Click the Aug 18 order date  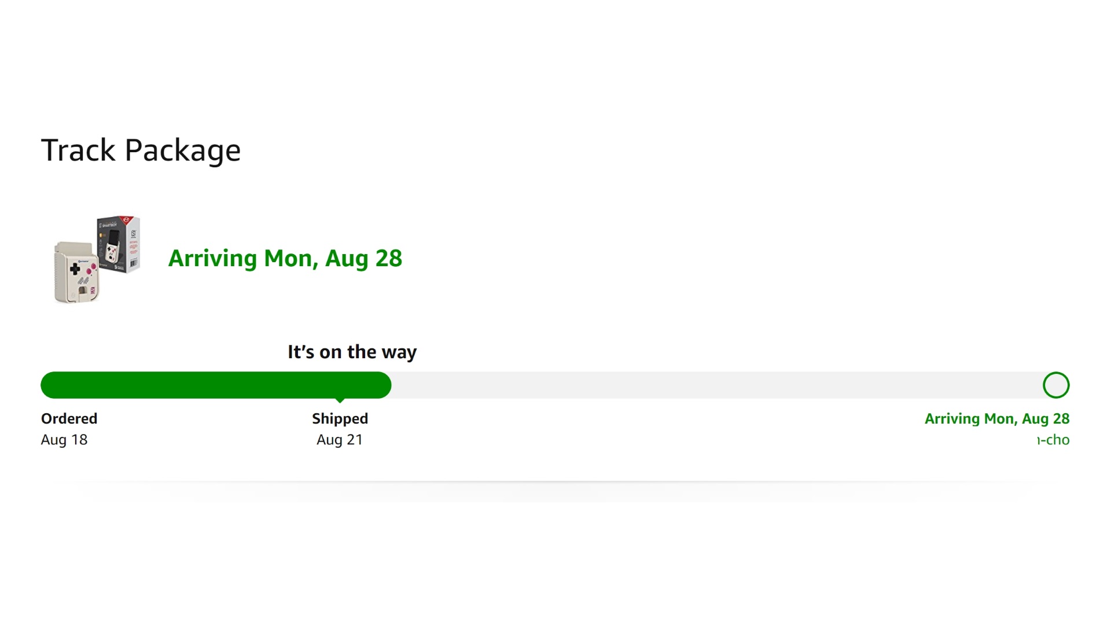pyautogui.click(x=64, y=440)
